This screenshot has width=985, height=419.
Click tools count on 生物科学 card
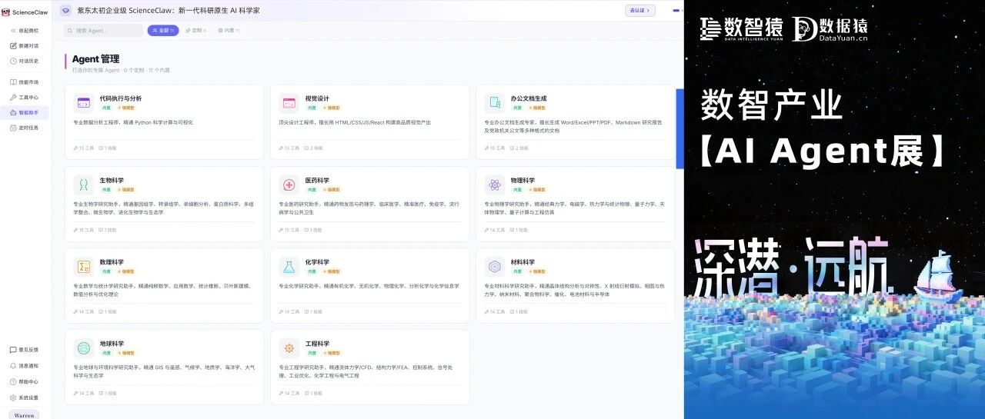tap(84, 230)
